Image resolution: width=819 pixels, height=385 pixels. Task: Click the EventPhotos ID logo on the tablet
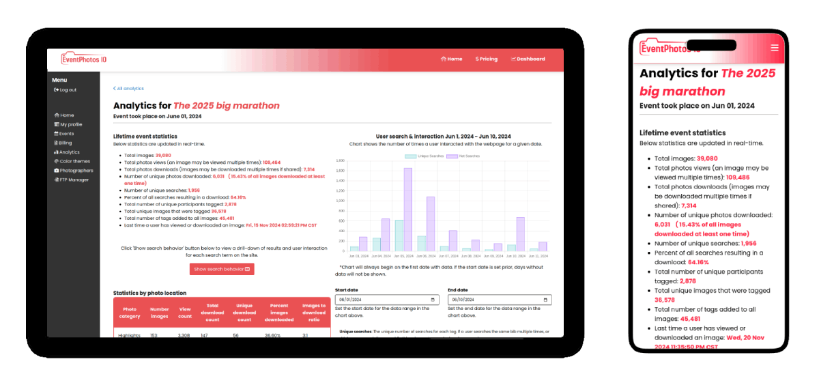tap(84, 59)
